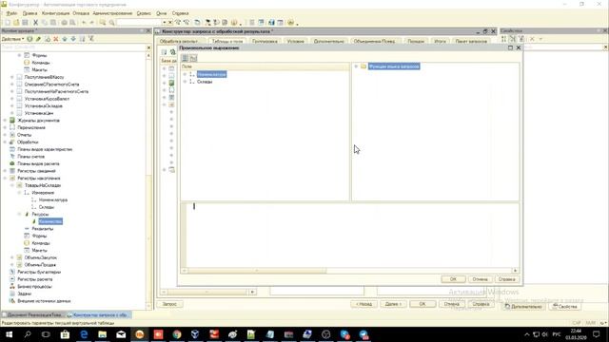Collapse Регистры накопления tree node
Image resolution: width=609 pixels, height=342 pixels.
5,178
